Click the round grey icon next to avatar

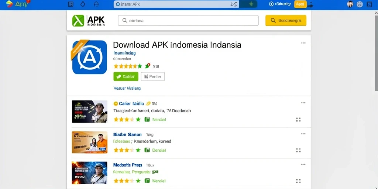[x=360, y=4]
